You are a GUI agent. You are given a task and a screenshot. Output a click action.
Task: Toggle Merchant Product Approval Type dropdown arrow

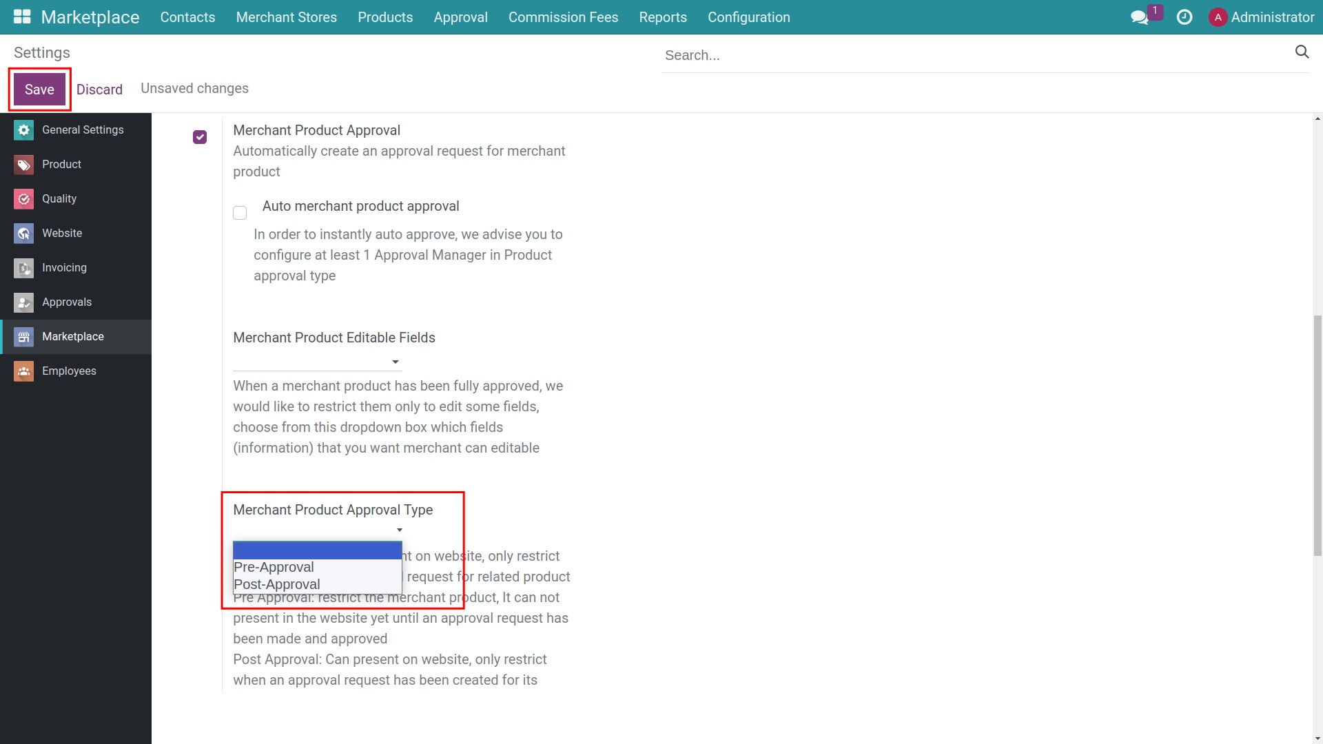point(400,530)
